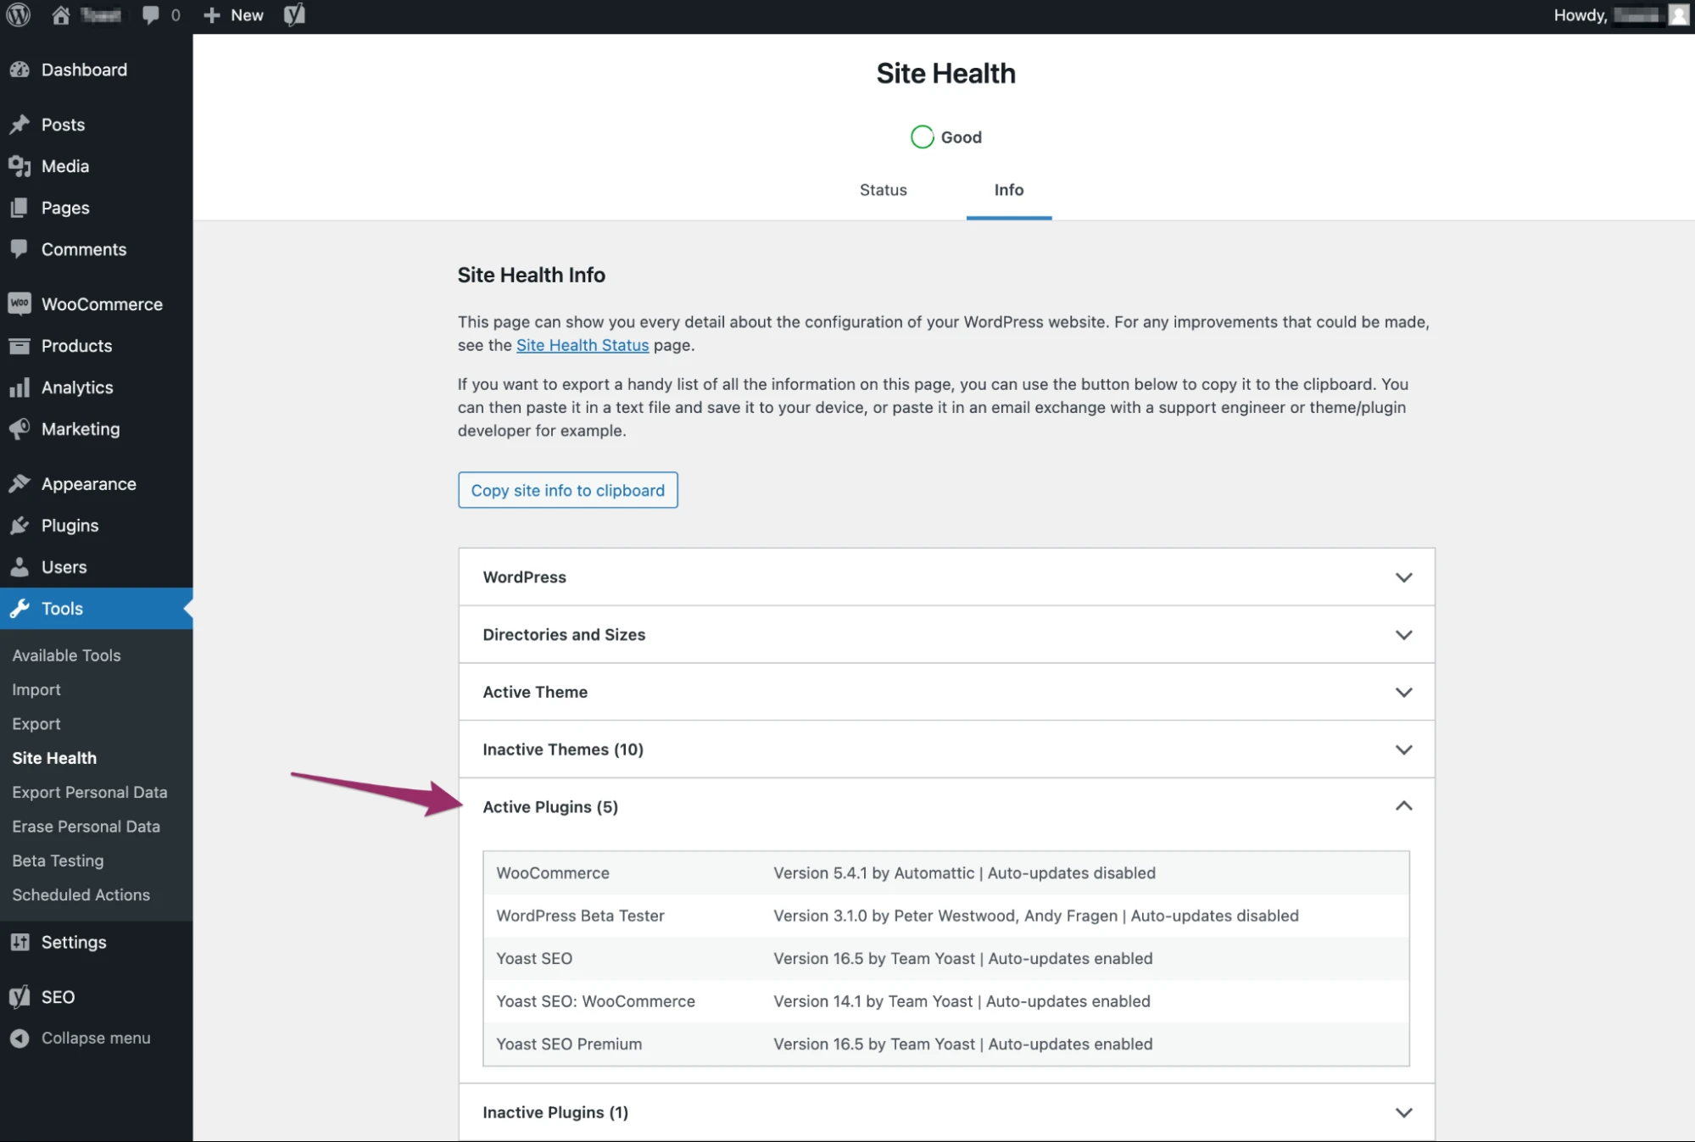Viewport: 1695px width, 1142px height.
Task: Click the Media icon in sidebar
Action: click(20, 166)
